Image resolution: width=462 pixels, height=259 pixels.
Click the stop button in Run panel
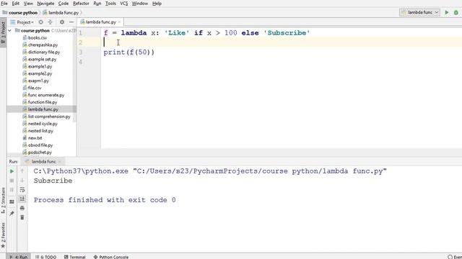click(12, 181)
